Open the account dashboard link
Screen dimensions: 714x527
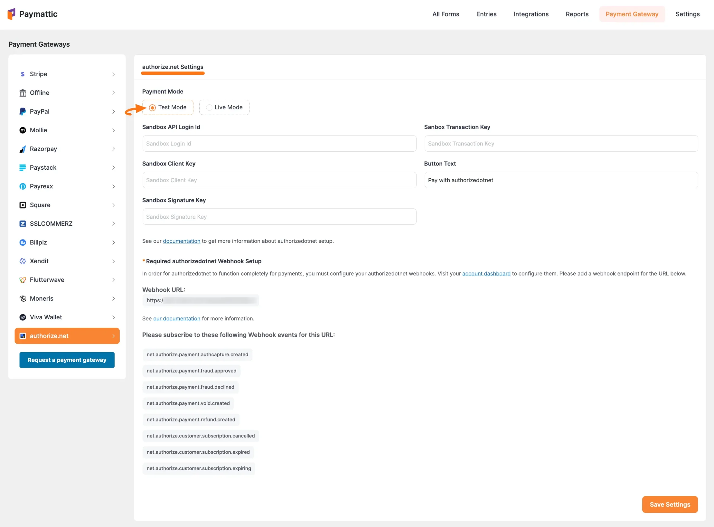click(x=486, y=273)
